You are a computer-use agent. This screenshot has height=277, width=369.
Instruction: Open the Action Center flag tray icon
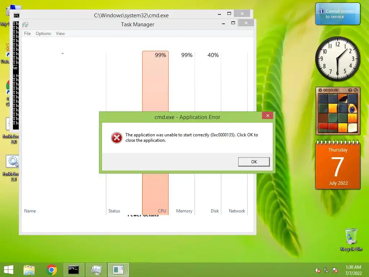click(x=335, y=270)
